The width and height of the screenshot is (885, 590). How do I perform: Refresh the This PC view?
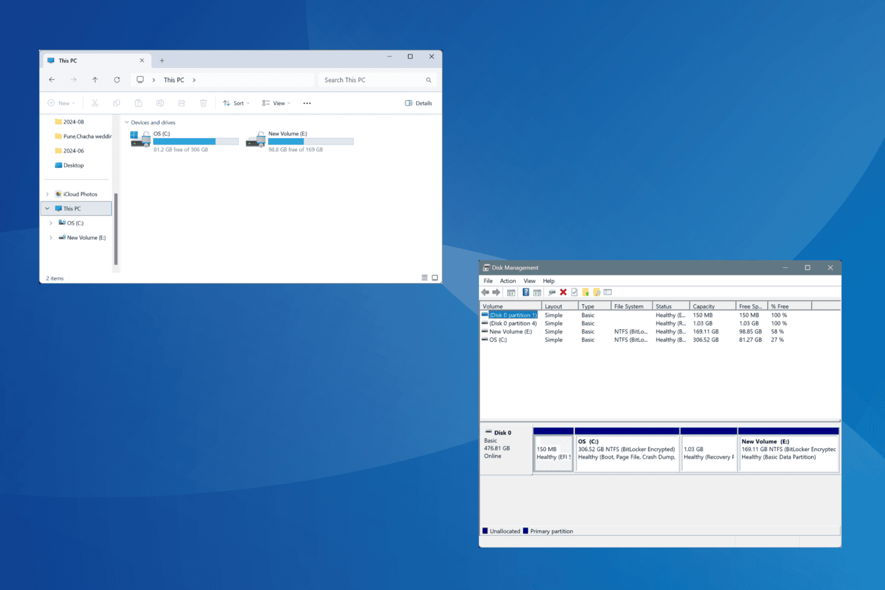117,80
